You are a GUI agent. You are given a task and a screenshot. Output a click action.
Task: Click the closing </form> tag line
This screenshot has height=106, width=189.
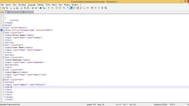click(9, 92)
